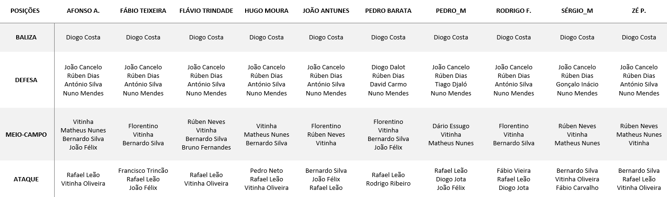Viewport: 667px width, 197px height.
Task: Click Pedro Neto in HUGO MOURA's attack
Action: coord(266,170)
